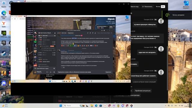Image resolution: width=192 pixels, height=108 pixels.
Task: Minimize the front video player window
Action: coord(119,4)
